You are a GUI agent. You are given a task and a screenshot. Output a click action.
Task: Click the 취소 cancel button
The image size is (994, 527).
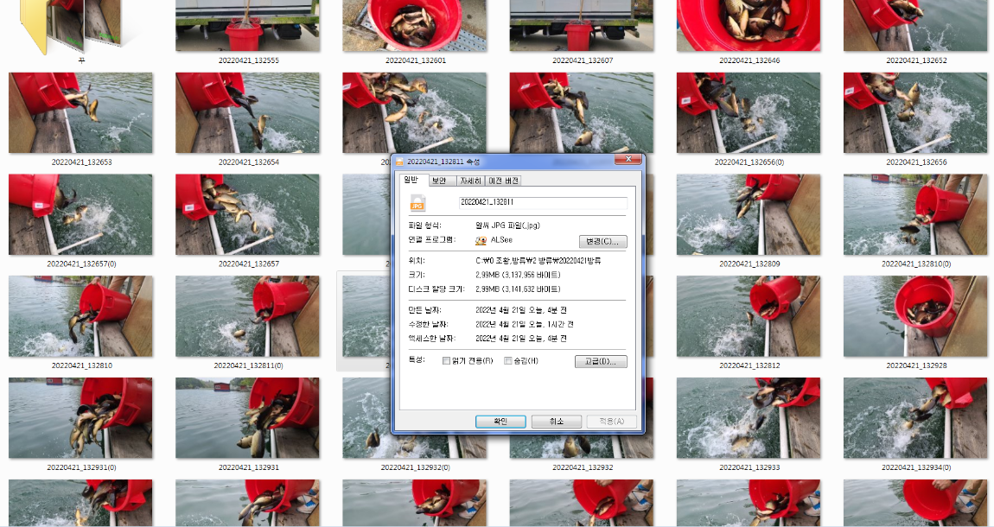pyautogui.click(x=555, y=421)
